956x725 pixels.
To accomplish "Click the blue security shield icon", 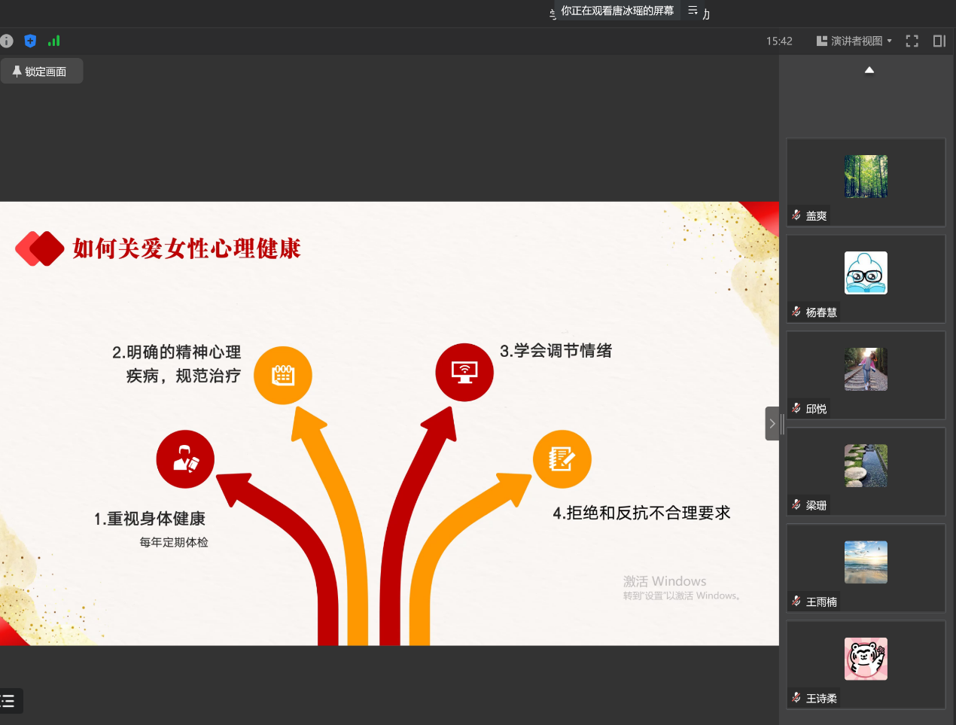I will 30,41.
